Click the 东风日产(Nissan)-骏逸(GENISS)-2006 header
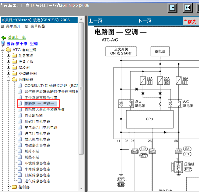This screenshot has width=199, height=192. [39, 20]
